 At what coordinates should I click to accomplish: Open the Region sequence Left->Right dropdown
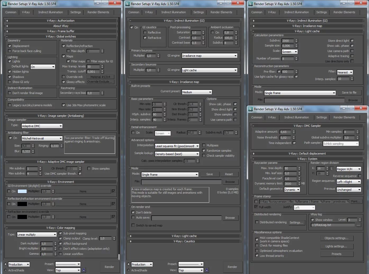coord(349,182)
